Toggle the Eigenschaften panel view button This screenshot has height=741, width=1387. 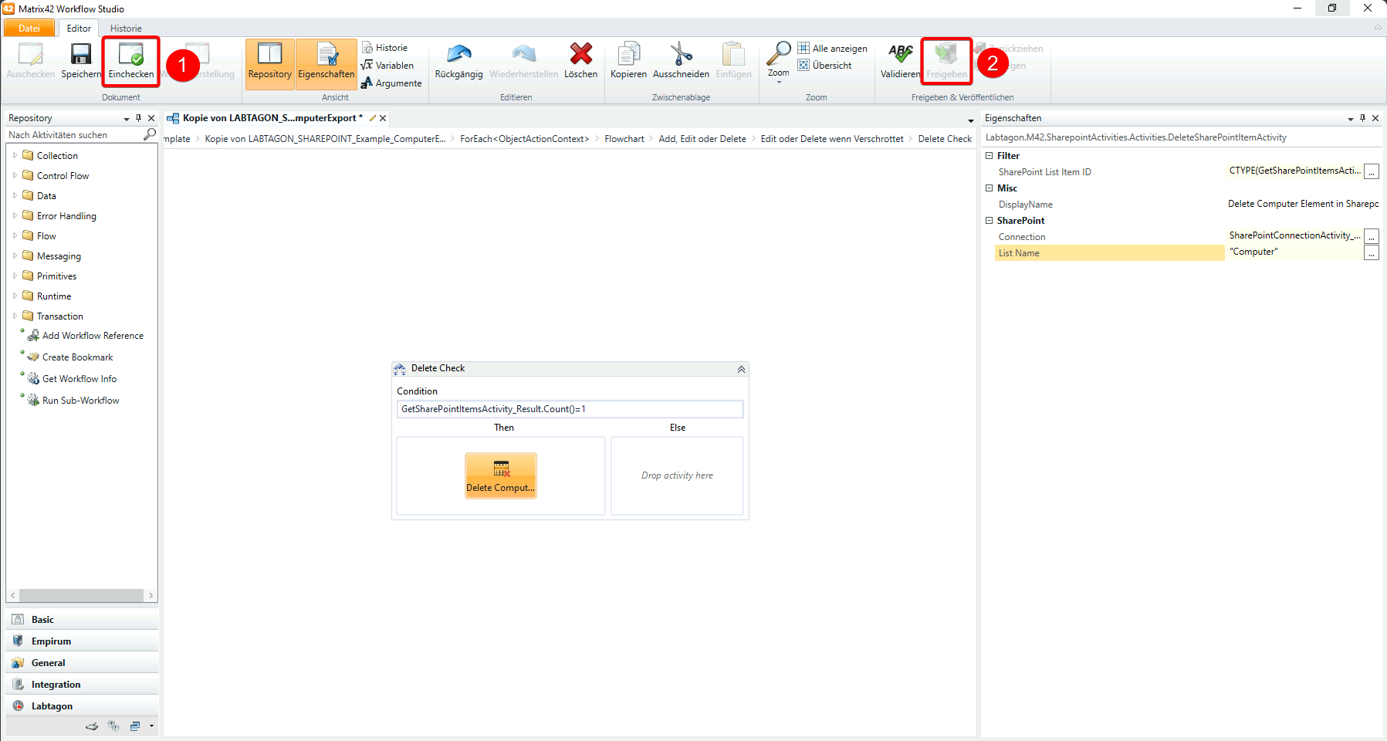click(326, 62)
